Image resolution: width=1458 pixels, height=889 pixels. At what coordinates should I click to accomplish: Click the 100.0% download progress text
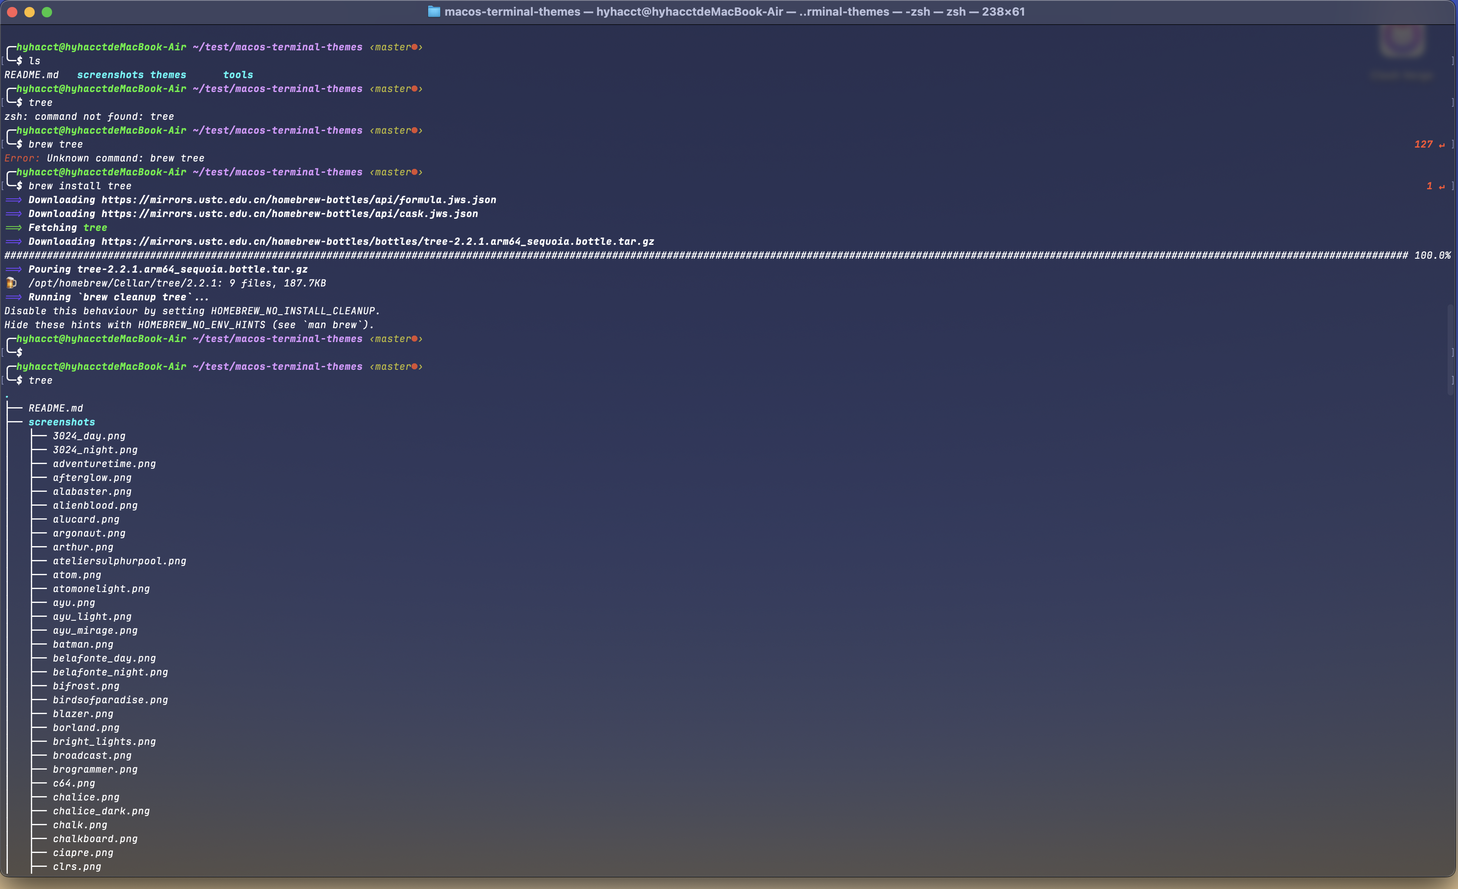(x=1432, y=256)
